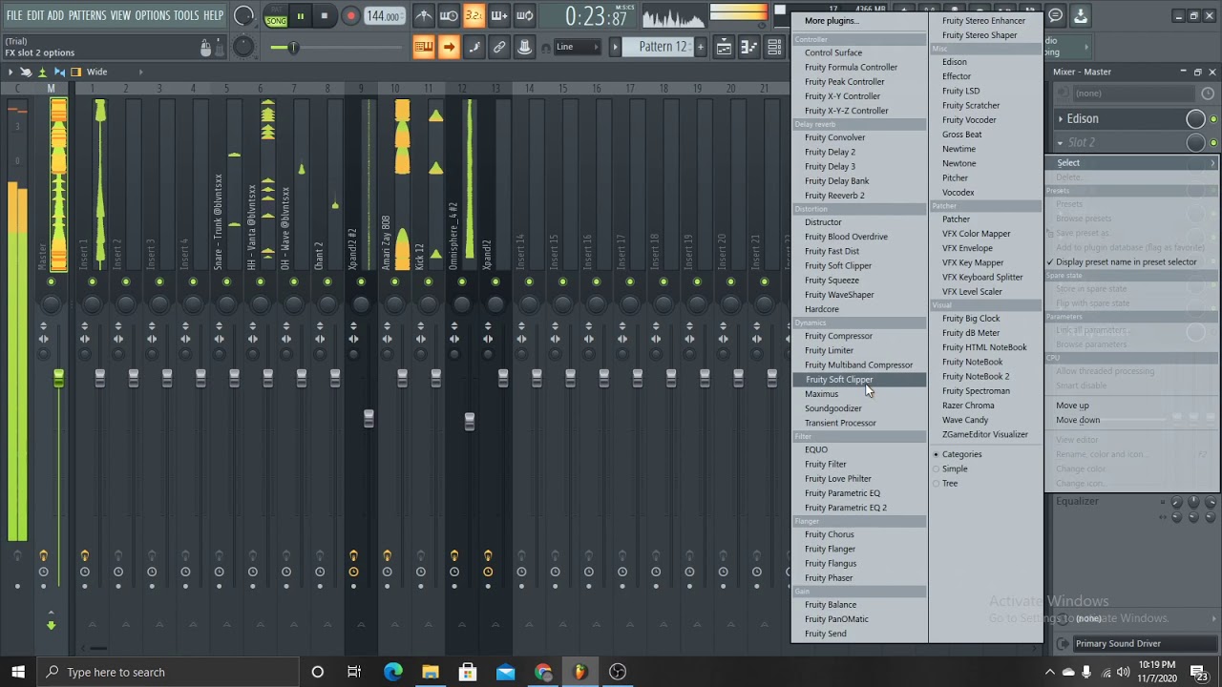Click the green extra-large-meters icon in mixer toolbar
This screenshot has width=1222, height=687.
point(42,72)
